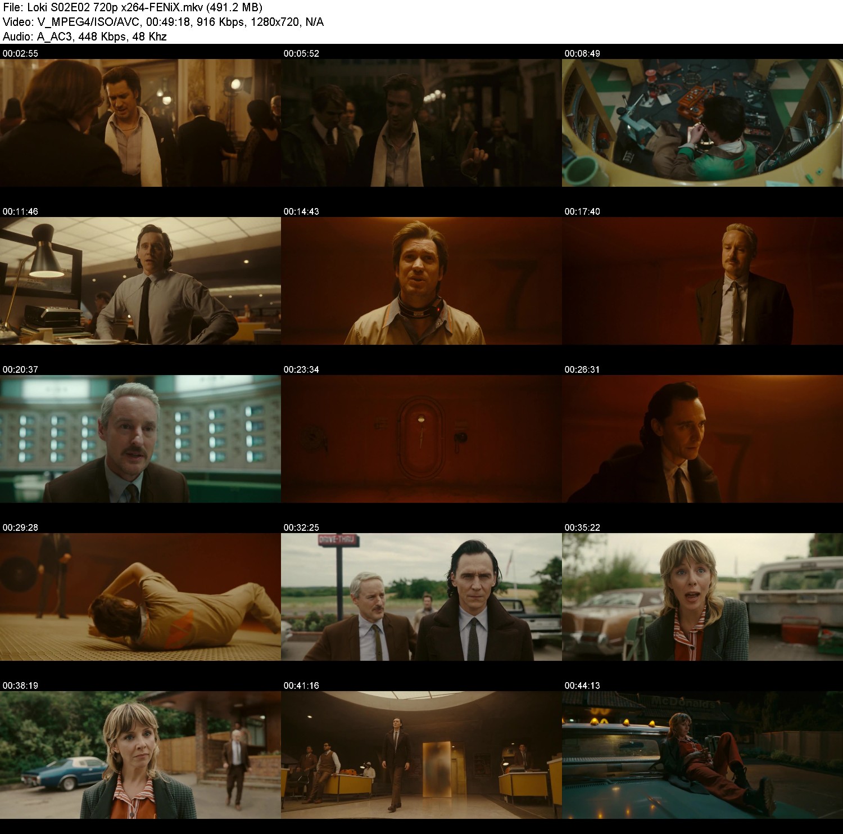Select timestamp 00:41:16 label
This screenshot has width=843, height=834.
[x=301, y=686]
